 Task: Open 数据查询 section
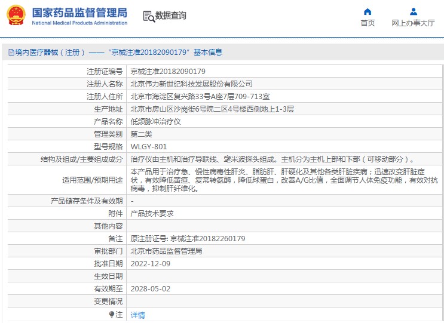pos(170,16)
